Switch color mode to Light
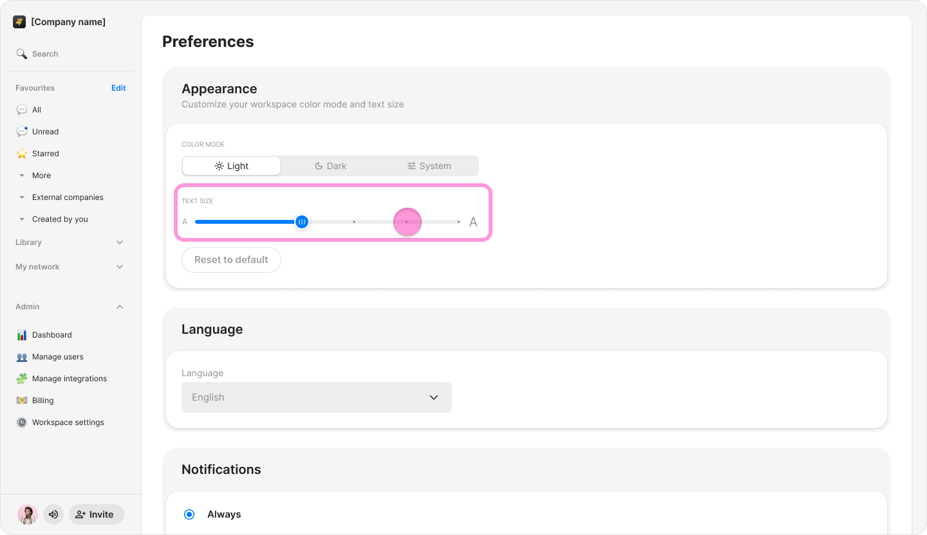Image resolution: width=927 pixels, height=535 pixels. (x=232, y=166)
